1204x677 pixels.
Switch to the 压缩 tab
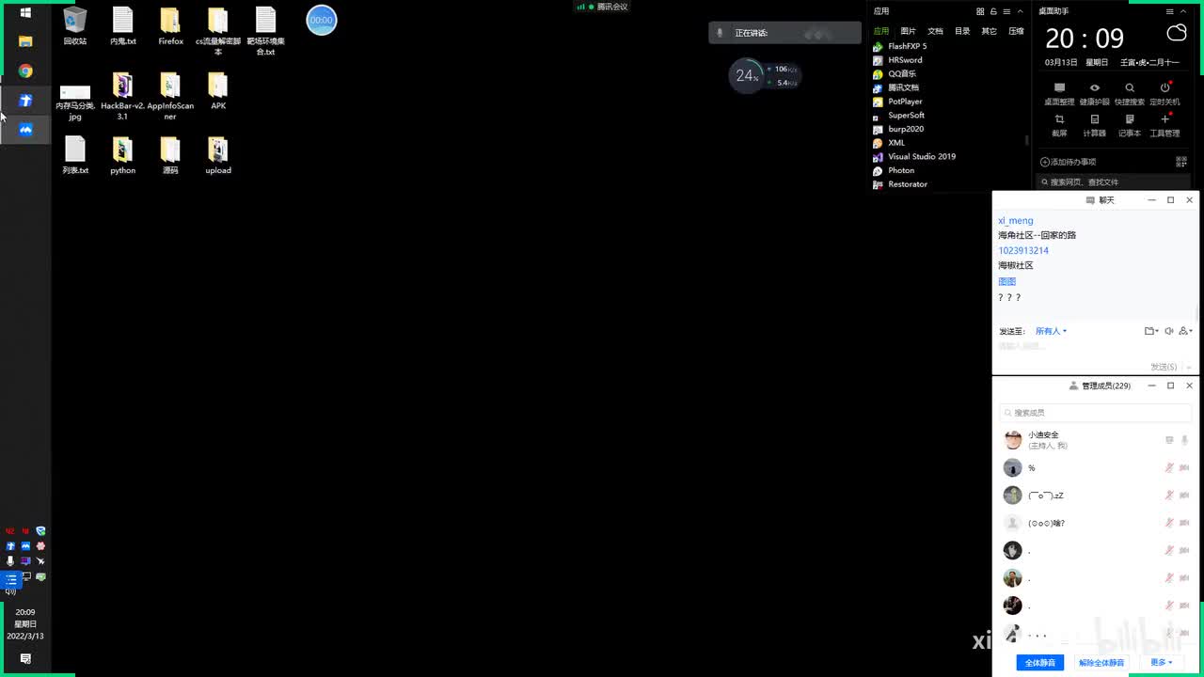[x=1016, y=31]
